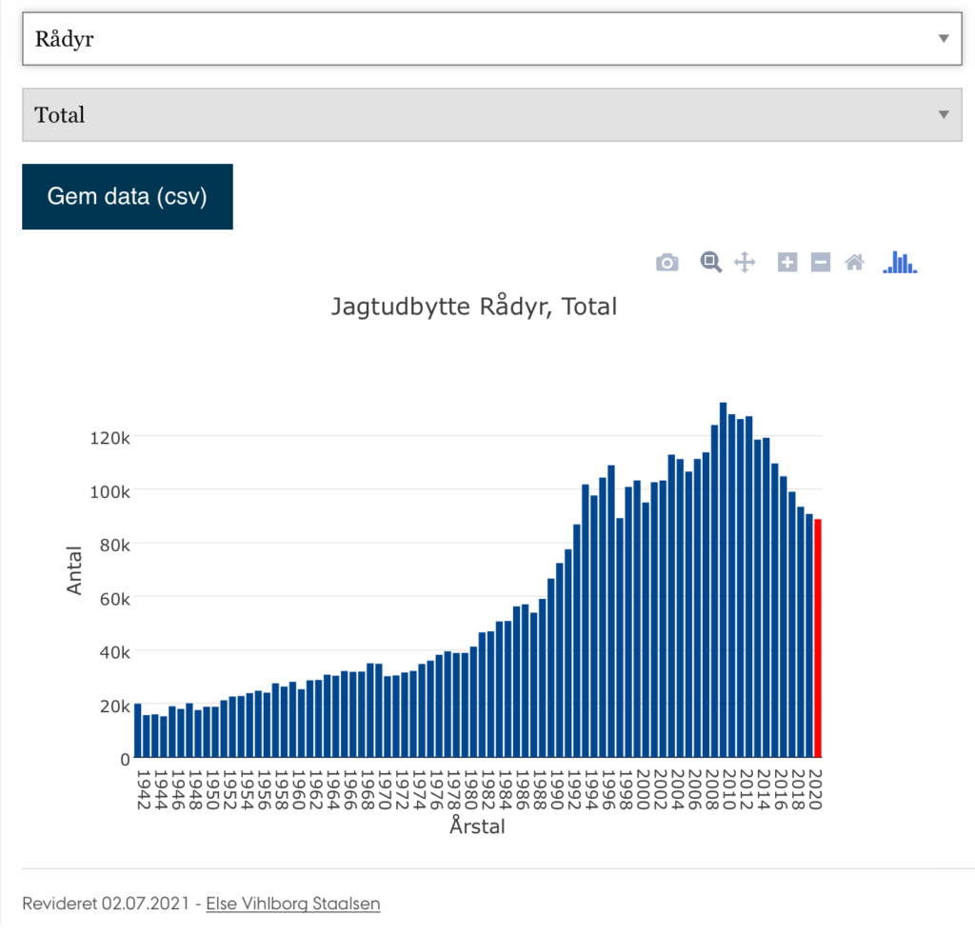Click the chart title Jagtudbytte Rådyr, Total
This screenshot has width=975, height=935.
pos(474,308)
